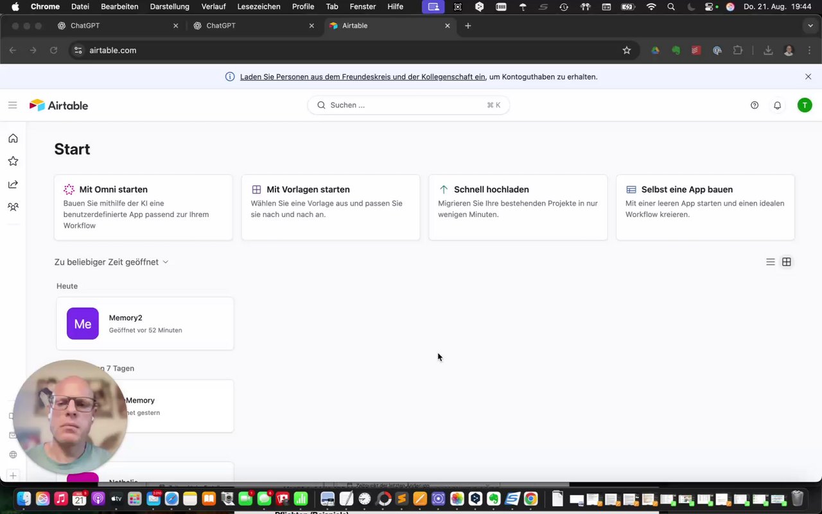Open the Fenster menu
This screenshot has height=514, width=822.
click(363, 6)
